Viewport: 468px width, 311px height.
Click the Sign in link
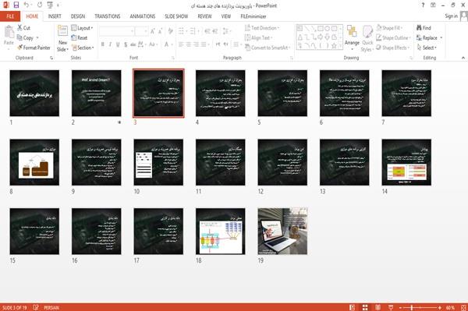(x=451, y=16)
